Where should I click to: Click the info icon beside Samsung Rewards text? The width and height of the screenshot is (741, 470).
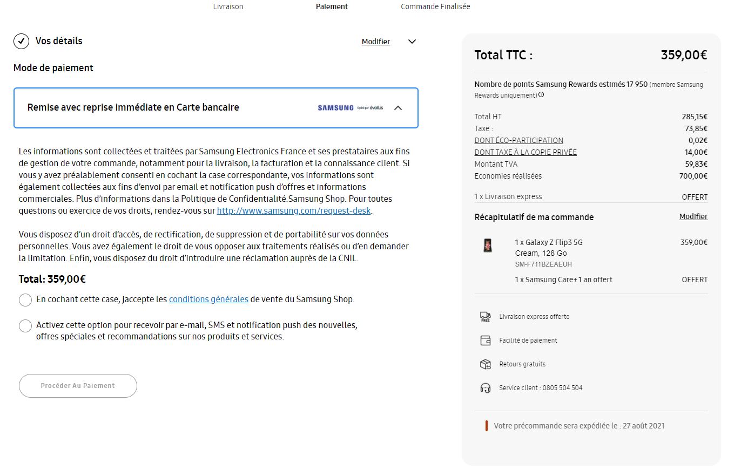pyautogui.click(x=541, y=95)
